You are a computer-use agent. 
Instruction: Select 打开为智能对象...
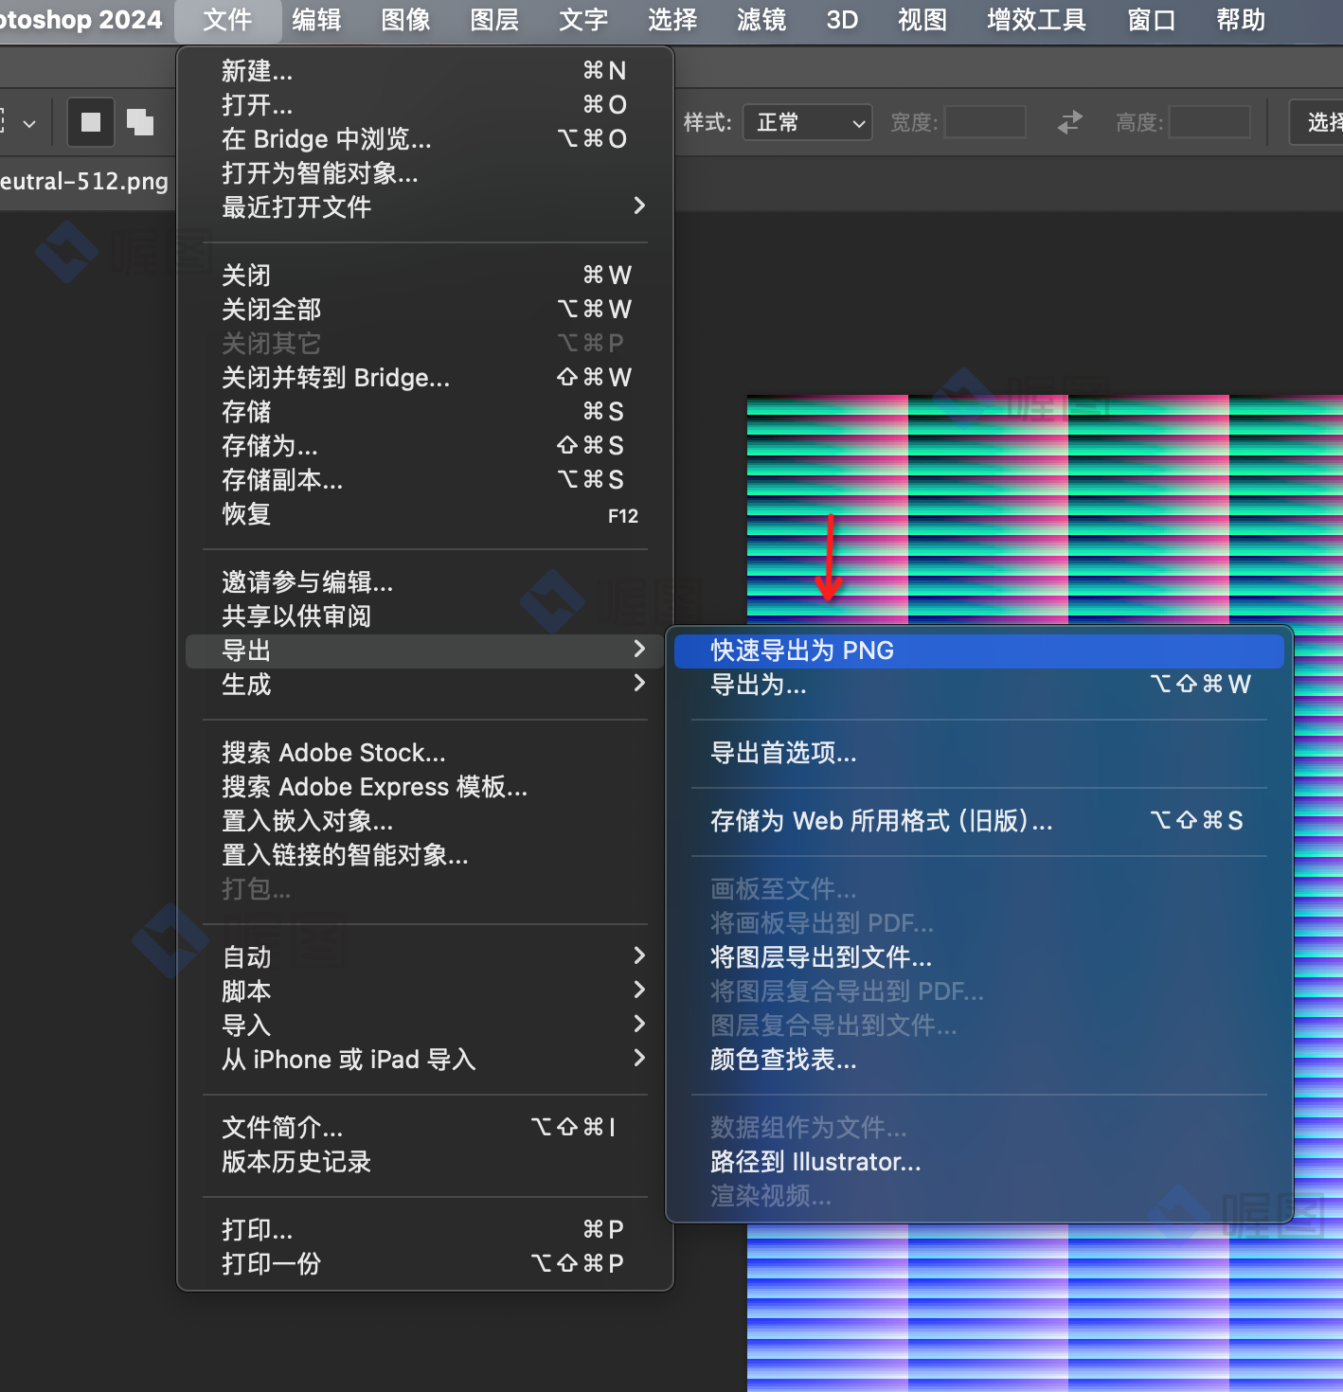(x=424, y=173)
